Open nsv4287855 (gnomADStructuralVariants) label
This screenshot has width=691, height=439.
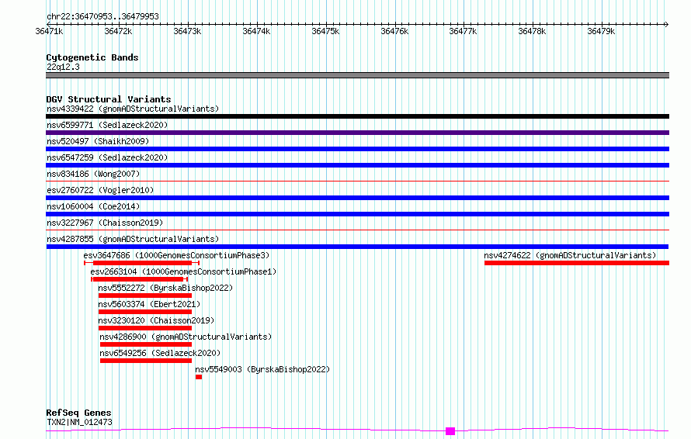tap(133, 239)
